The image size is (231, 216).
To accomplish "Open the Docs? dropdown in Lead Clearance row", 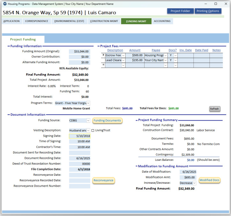I will pyautogui.click(x=175, y=60).
